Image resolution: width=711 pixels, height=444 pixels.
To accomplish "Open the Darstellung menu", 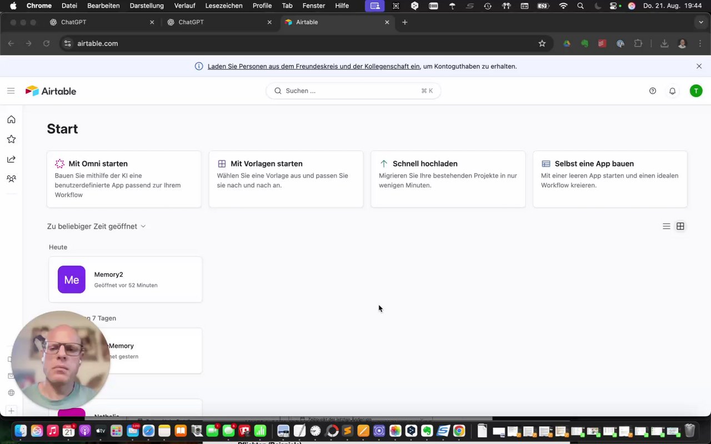I will (147, 6).
